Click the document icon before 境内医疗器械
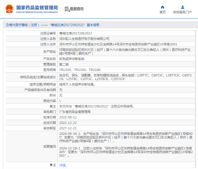 [x=7, y=25]
